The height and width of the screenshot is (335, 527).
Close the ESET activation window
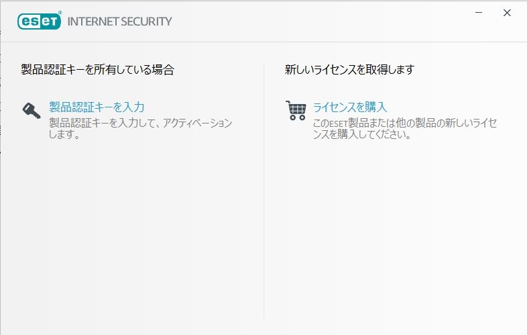507,13
